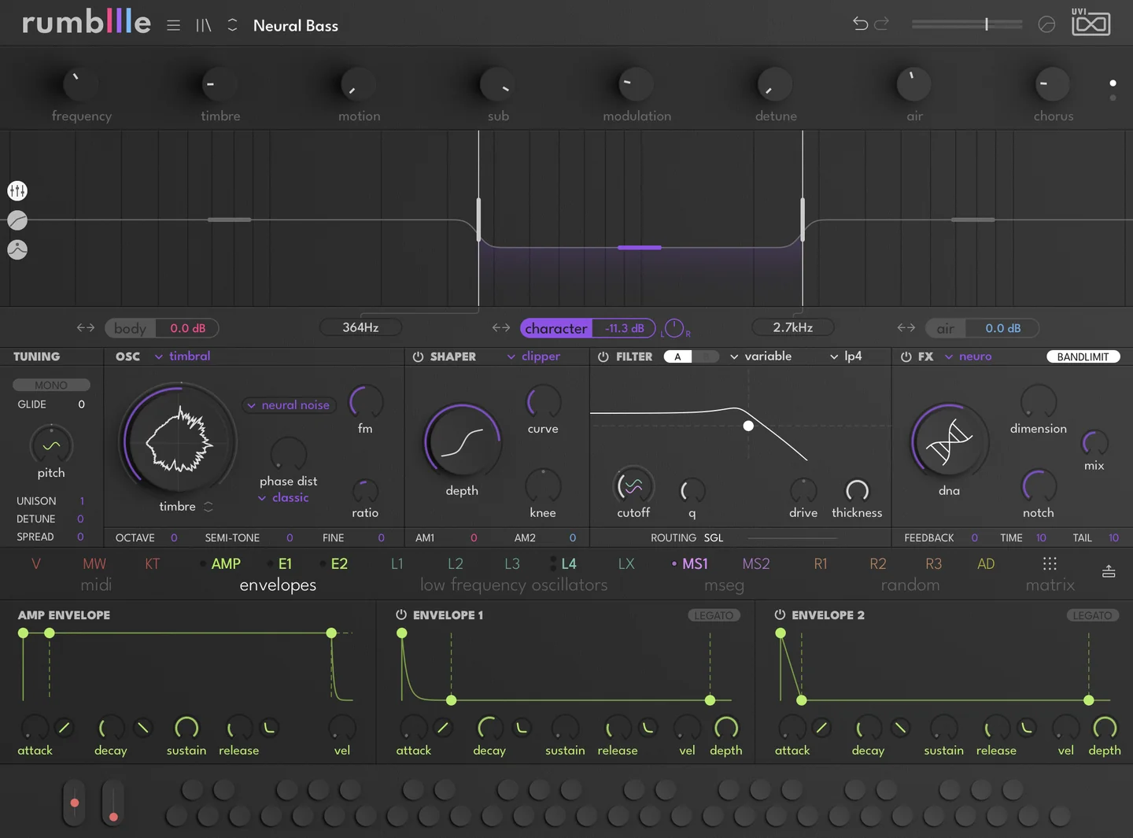Select the E2 envelope tab
This screenshot has height=838, width=1133.
pos(339,563)
